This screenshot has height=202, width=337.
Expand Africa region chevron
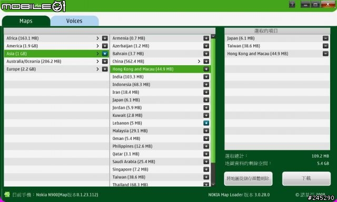pos(97,38)
